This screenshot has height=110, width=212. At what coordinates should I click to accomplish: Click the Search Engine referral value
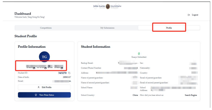(191, 95)
